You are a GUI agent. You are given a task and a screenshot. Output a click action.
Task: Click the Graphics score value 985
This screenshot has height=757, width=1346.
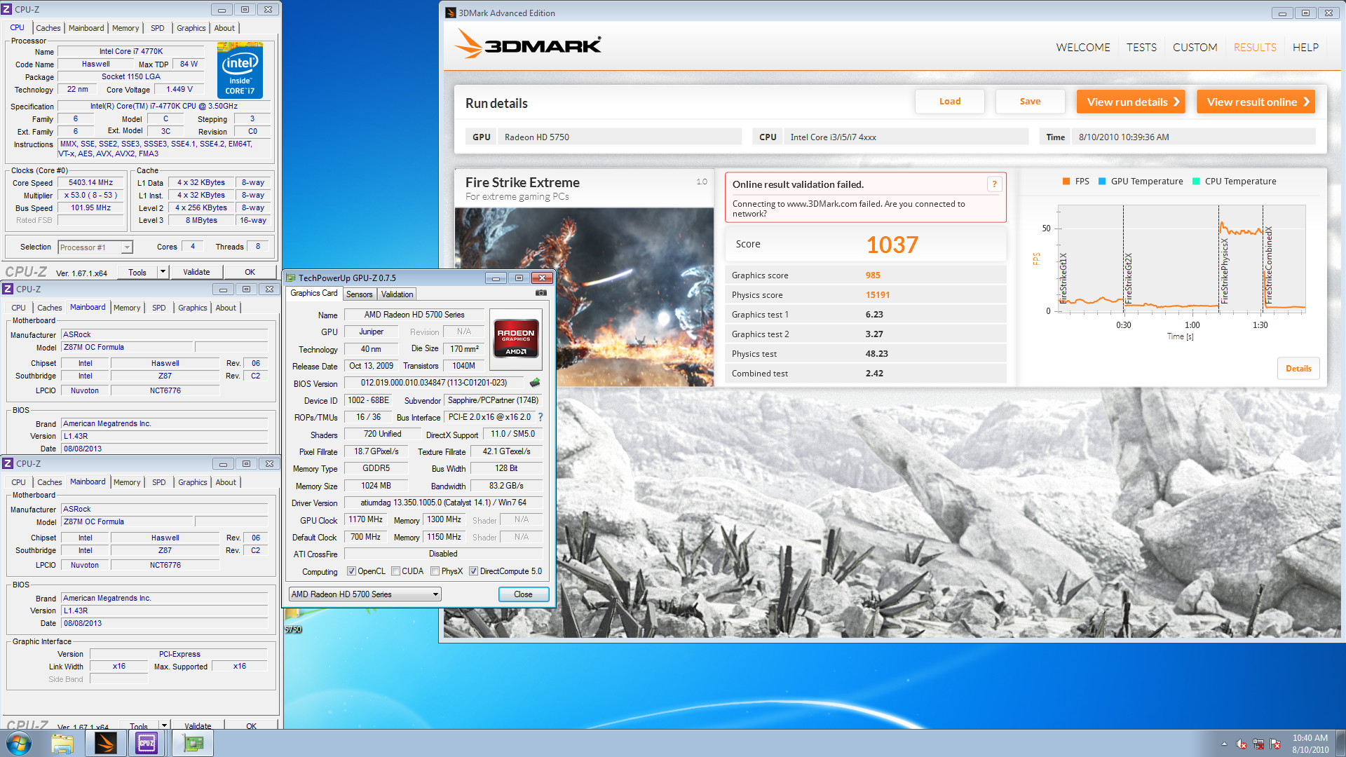click(873, 275)
